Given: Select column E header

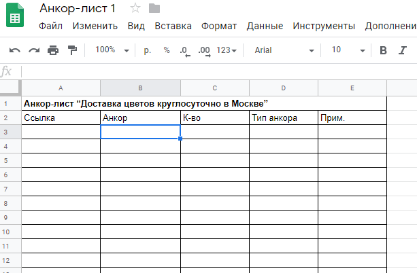Looking at the screenshot, I should tap(352, 88).
